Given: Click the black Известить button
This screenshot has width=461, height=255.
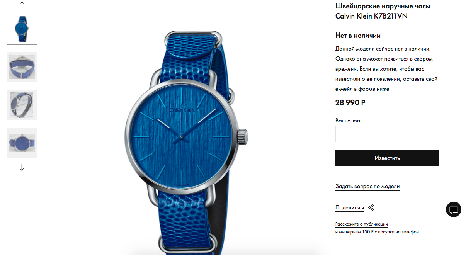Looking at the screenshot, I should (387, 158).
